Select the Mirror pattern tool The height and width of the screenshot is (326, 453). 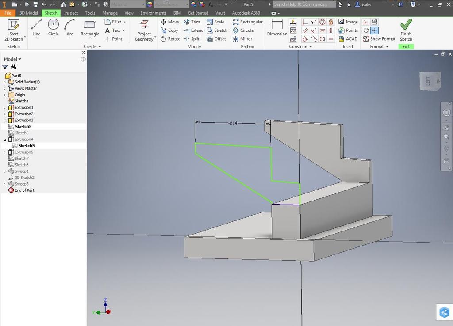[242, 39]
